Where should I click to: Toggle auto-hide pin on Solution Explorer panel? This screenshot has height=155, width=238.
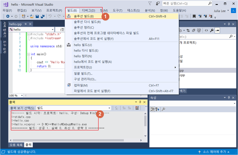tap(229, 24)
